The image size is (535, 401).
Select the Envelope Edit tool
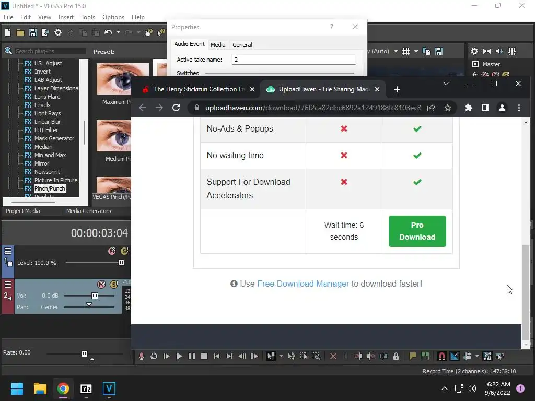point(292,356)
